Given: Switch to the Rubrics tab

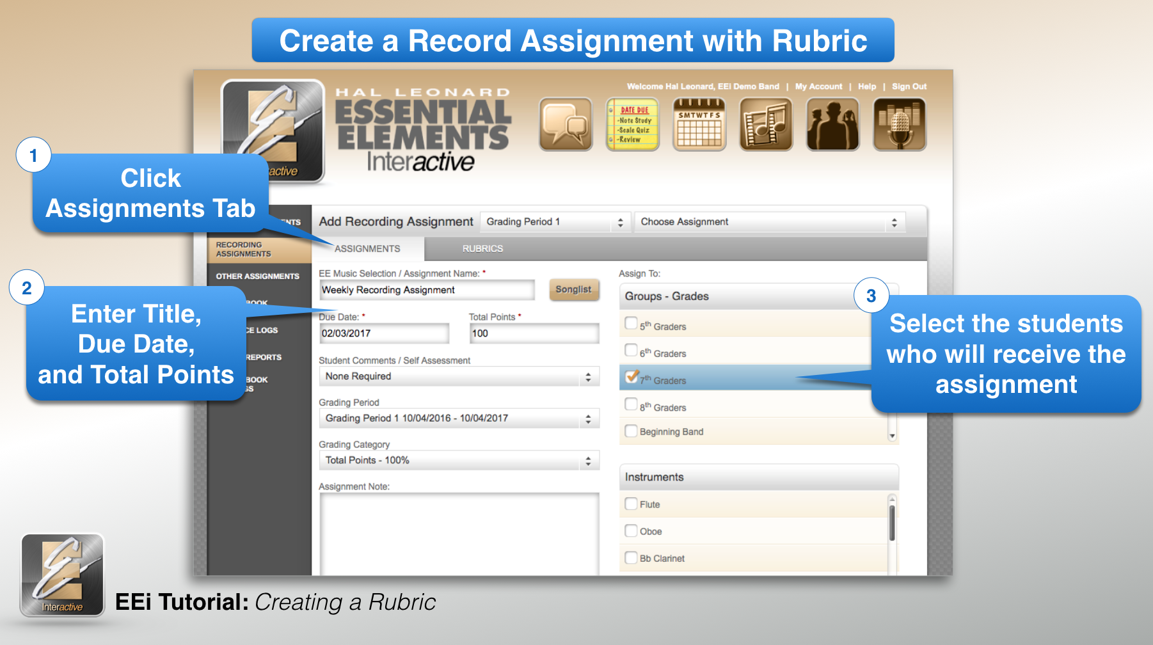Looking at the screenshot, I should pos(483,249).
